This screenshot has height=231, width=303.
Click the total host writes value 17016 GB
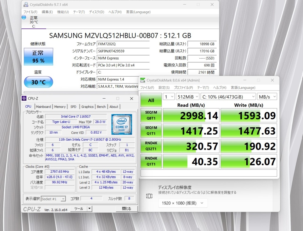202,51
